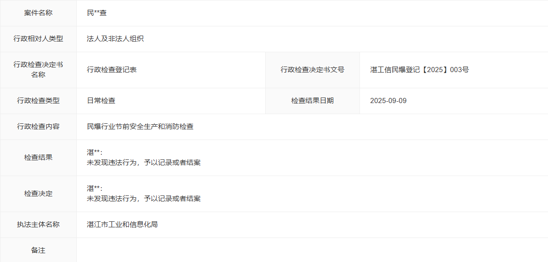Viewport: 548px width, 262px height.
Task: Select the value 日常检查
Action: (x=101, y=101)
